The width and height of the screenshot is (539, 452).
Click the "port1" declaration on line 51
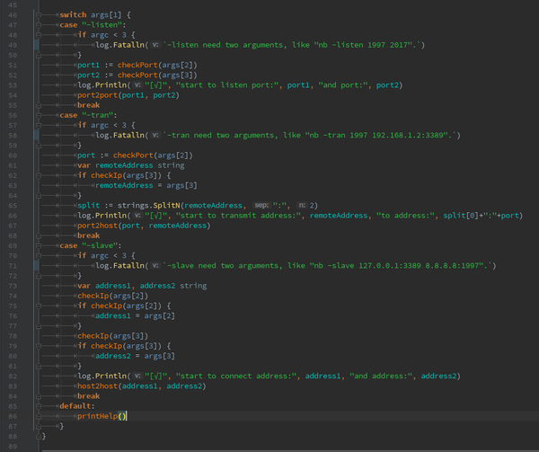pos(88,65)
